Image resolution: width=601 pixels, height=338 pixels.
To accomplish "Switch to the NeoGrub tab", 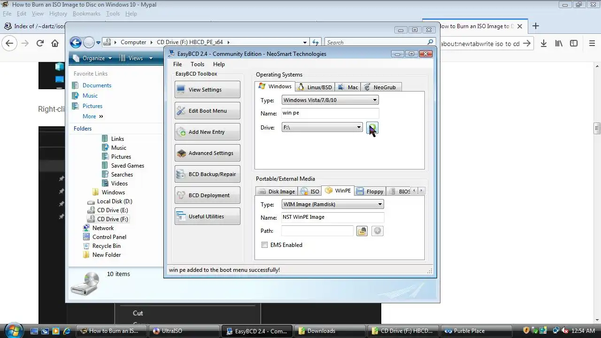I will pyautogui.click(x=381, y=87).
